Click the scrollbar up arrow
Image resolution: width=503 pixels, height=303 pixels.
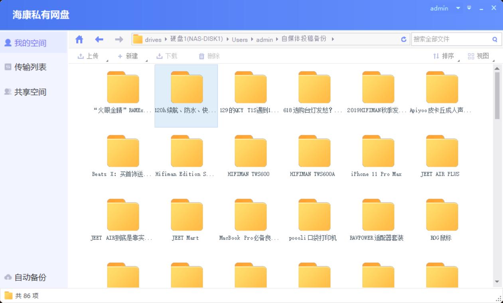click(497, 68)
